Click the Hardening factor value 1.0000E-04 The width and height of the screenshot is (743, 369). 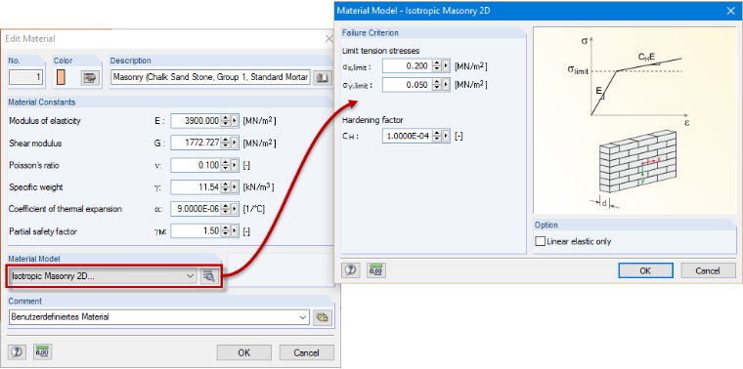click(408, 137)
